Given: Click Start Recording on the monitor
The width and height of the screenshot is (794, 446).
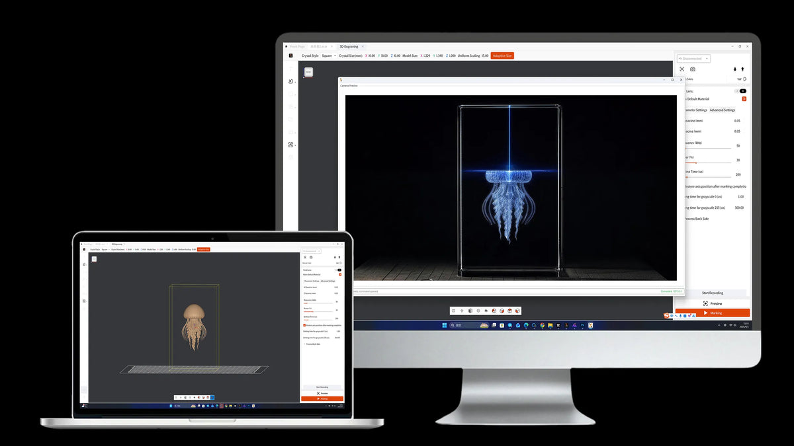Looking at the screenshot, I should point(712,293).
